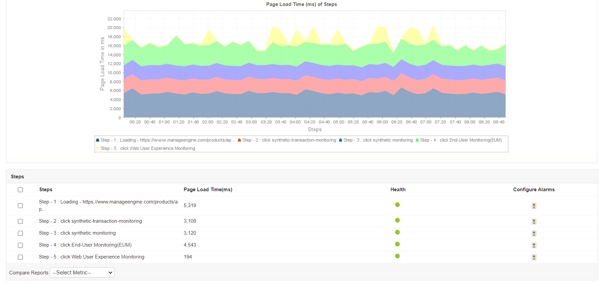Open alarm configuration icon for Step 1
The image size is (602, 284).
[x=534, y=206]
